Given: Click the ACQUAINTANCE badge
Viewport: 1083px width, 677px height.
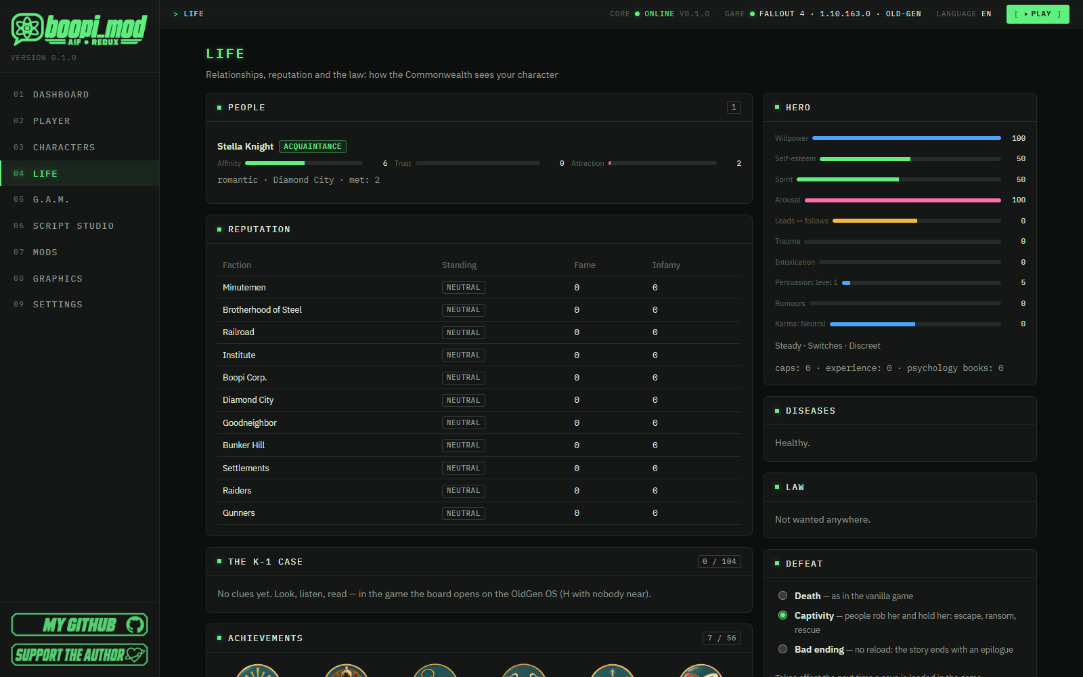Looking at the screenshot, I should [313, 146].
